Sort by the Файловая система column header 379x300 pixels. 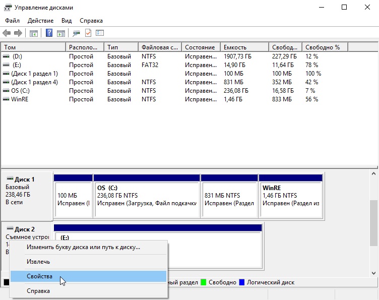(x=159, y=47)
